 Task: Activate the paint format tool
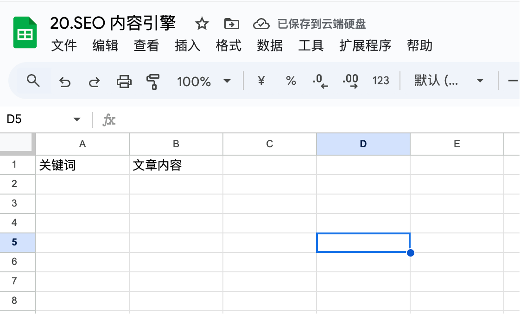[153, 82]
